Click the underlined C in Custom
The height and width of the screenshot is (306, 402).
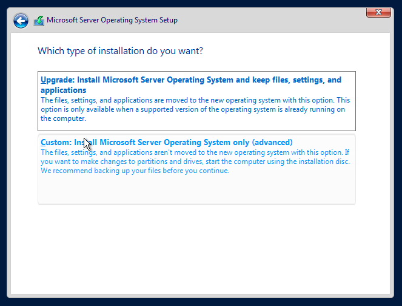43,142
